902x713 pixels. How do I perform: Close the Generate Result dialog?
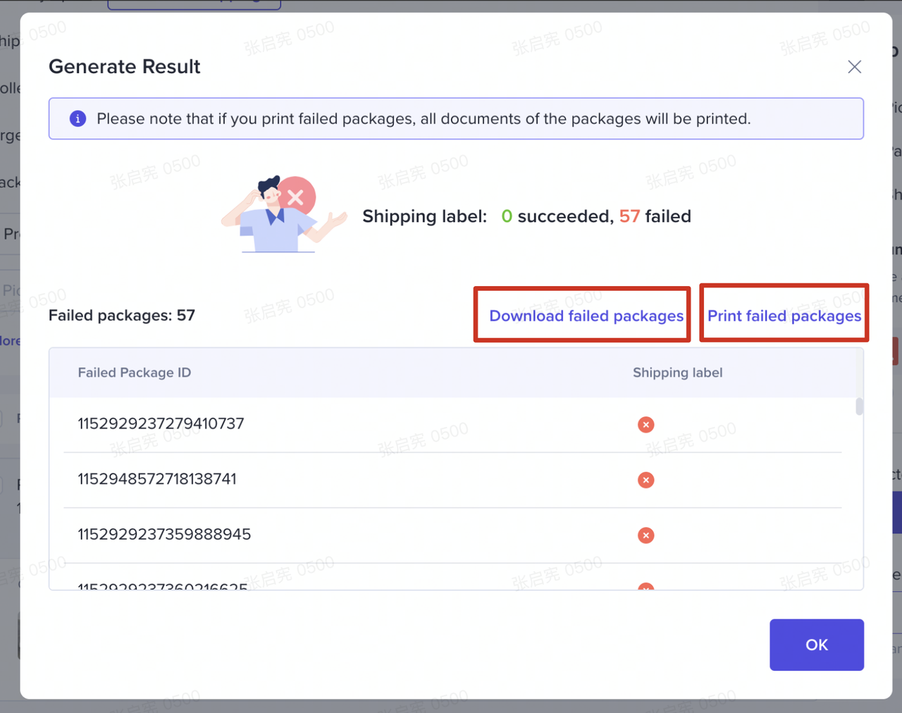pyautogui.click(x=854, y=67)
